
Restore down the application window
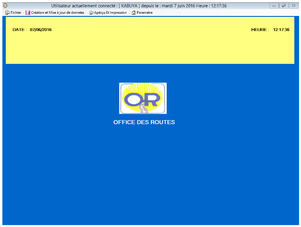pyautogui.click(x=284, y=6)
